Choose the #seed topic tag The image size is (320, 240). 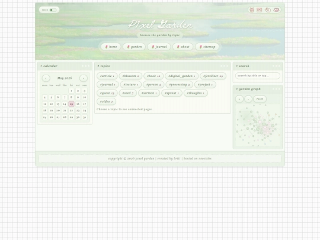(128, 93)
